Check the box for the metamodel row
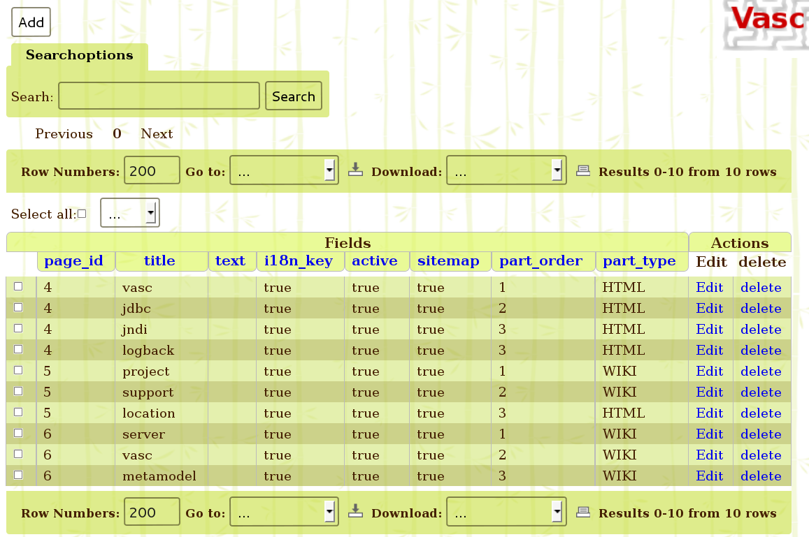809x537 pixels. point(18,475)
